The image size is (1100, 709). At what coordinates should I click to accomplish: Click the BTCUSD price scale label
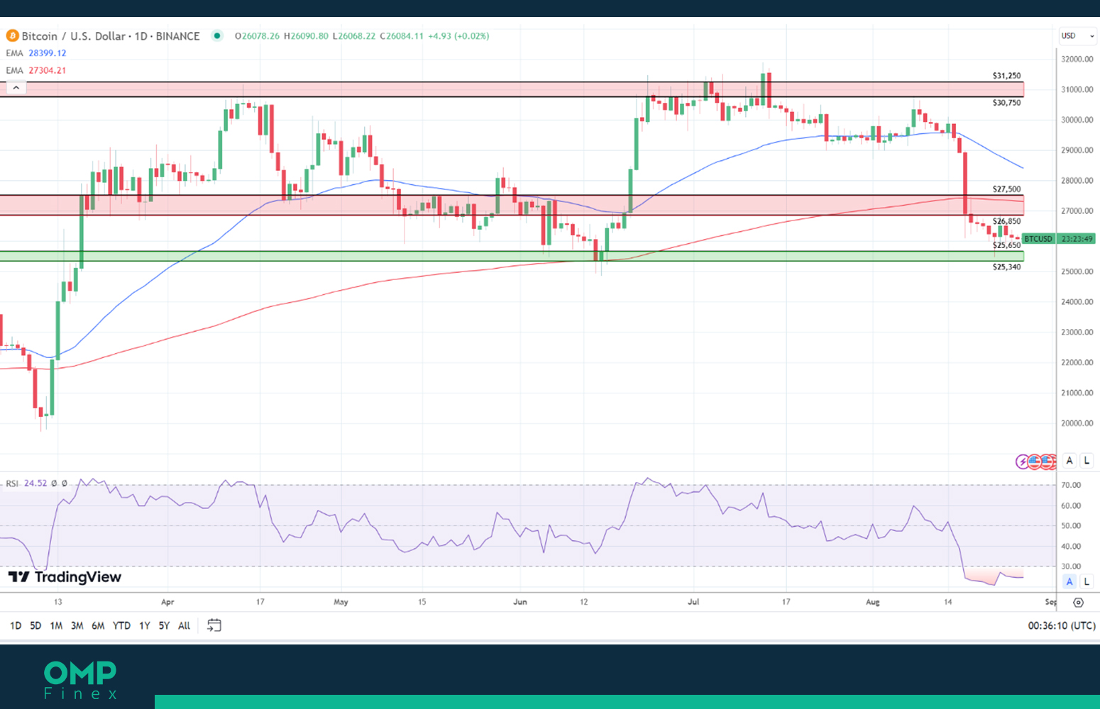(1038, 239)
